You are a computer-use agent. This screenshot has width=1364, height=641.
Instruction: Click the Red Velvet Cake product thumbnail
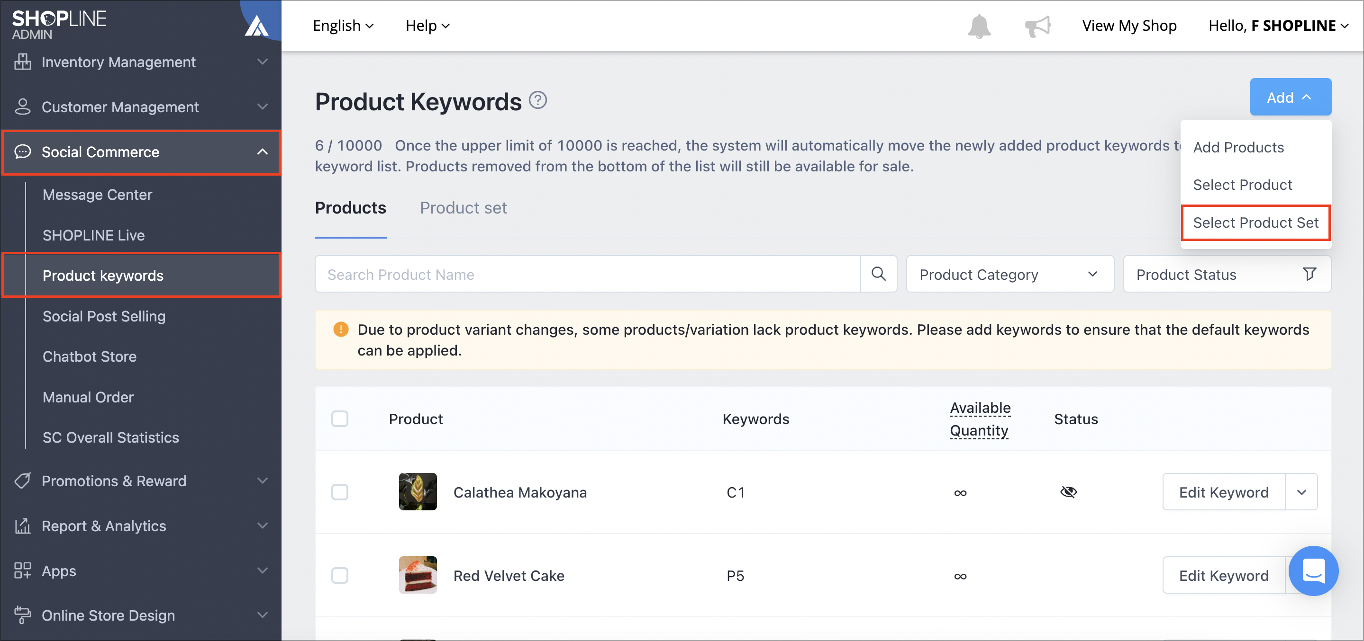418,575
